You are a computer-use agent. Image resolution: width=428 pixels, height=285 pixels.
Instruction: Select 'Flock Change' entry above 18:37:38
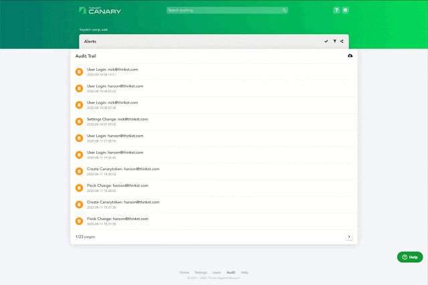(118, 219)
